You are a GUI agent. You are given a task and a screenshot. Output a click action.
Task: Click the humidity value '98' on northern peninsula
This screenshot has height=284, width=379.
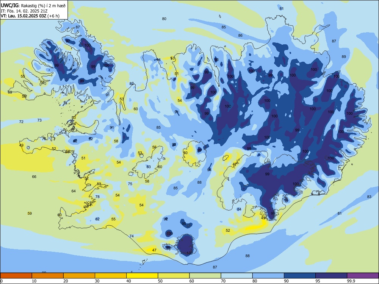point(216,60)
